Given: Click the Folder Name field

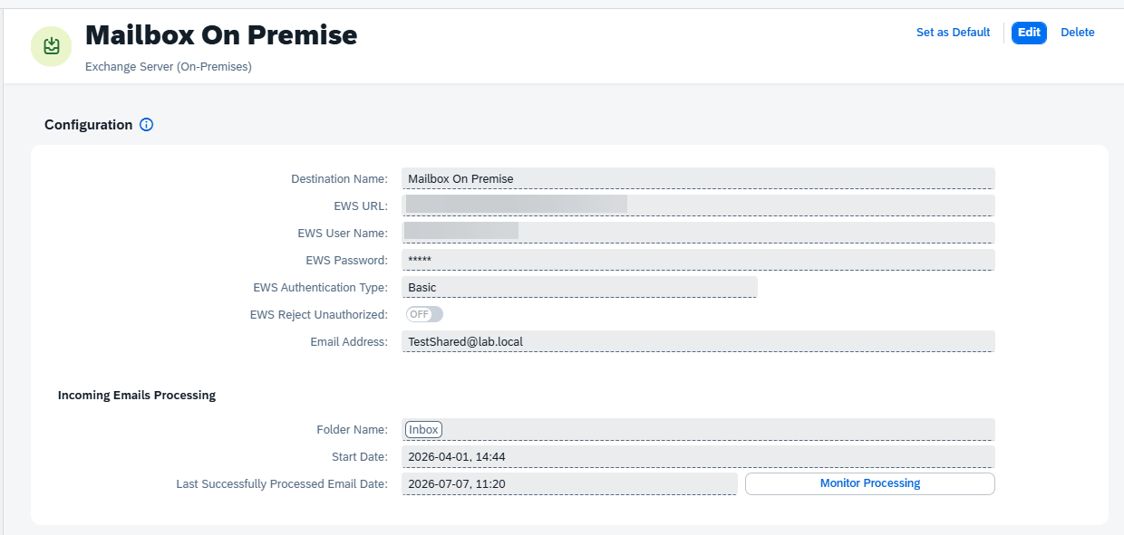Looking at the screenshot, I should [x=698, y=429].
